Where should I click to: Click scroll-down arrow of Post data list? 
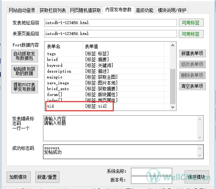click(x=173, y=107)
